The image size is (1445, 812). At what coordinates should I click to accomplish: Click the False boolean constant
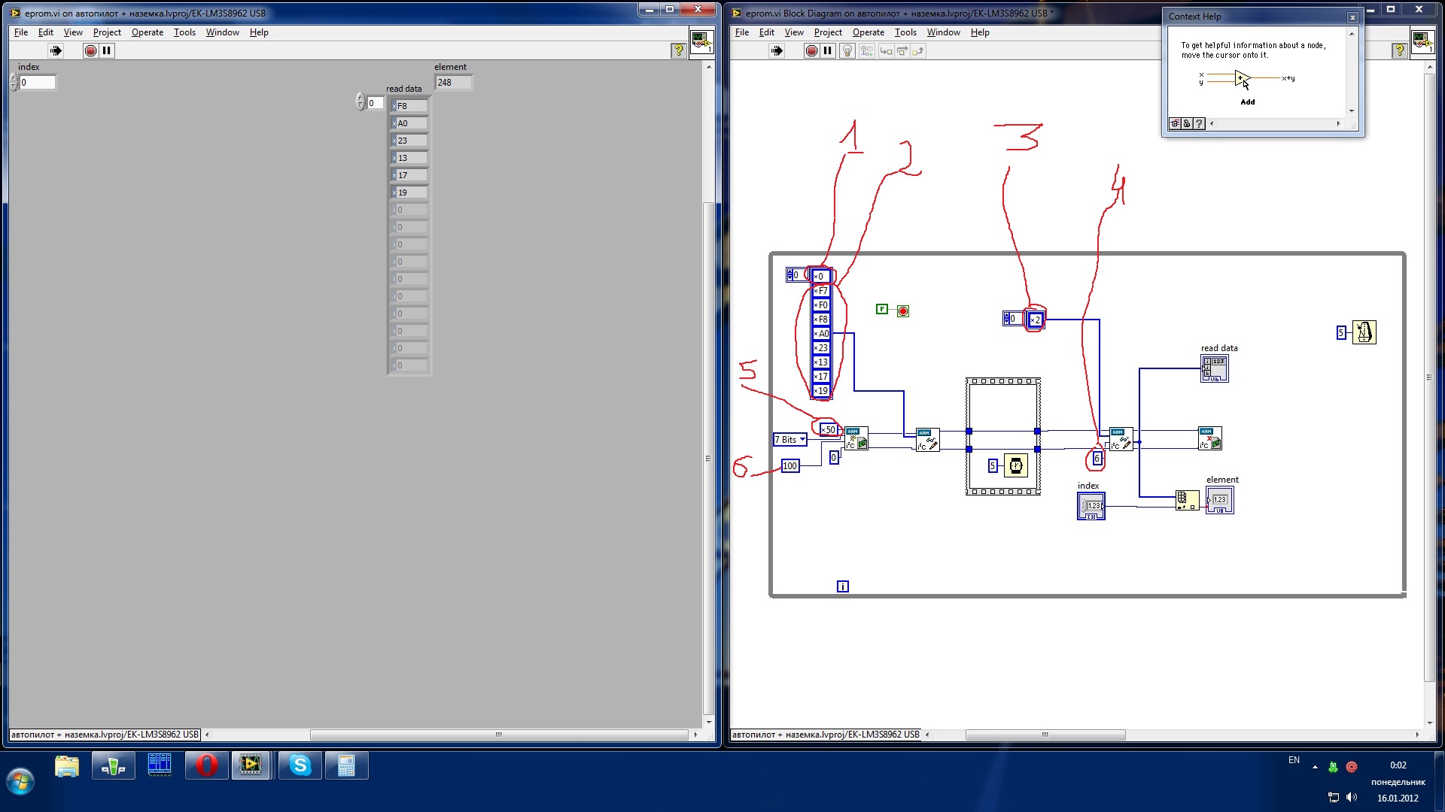click(x=881, y=309)
